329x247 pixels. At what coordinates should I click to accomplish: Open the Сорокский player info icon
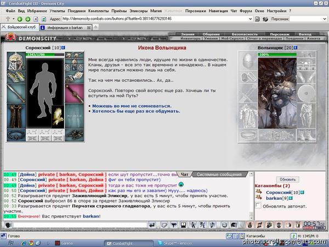tap(63, 48)
